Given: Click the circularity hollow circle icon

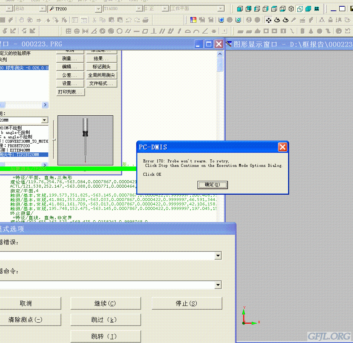Looking at the screenshot, I should (120, 31).
